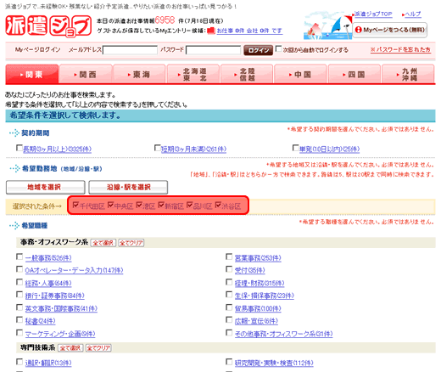Open the お仕事 0件 会社 0件 entry link
Image resolution: width=441 pixels, height=372 pixels.
point(249,31)
